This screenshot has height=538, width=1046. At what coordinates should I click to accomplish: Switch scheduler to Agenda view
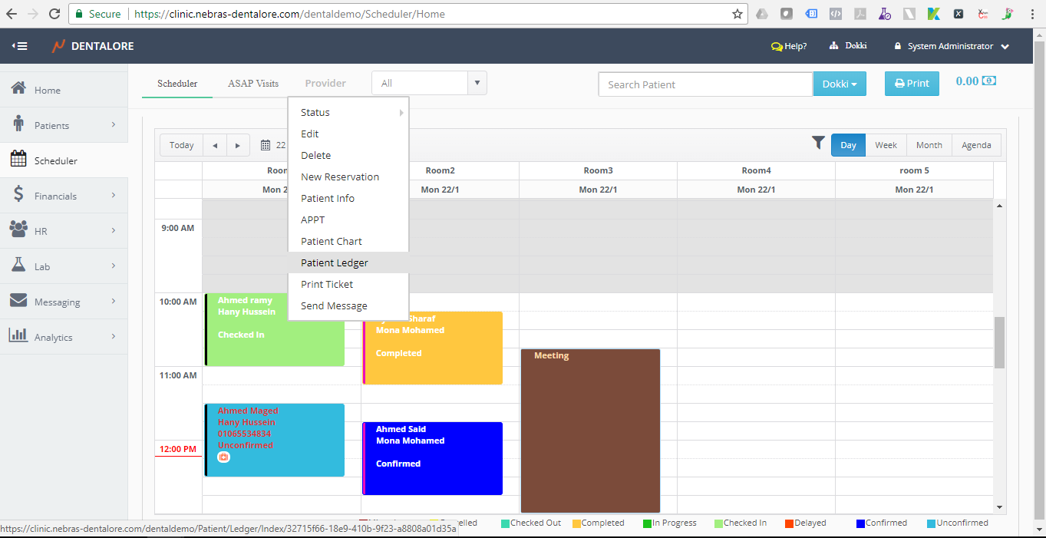click(x=976, y=145)
